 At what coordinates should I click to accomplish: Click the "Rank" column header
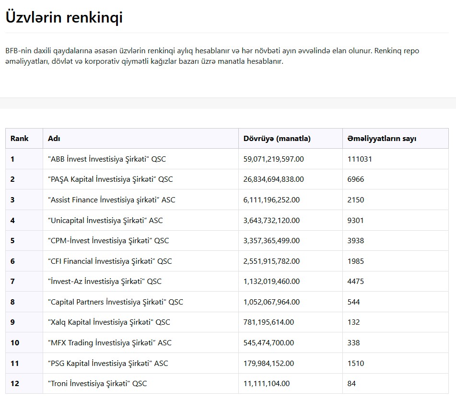(20, 139)
